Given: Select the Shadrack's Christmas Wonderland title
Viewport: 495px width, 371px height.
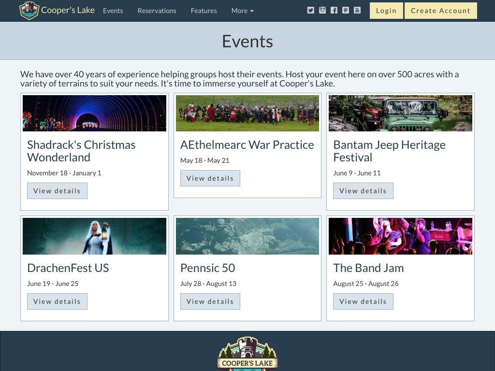Looking at the screenshot, I should tap(81, 151).
